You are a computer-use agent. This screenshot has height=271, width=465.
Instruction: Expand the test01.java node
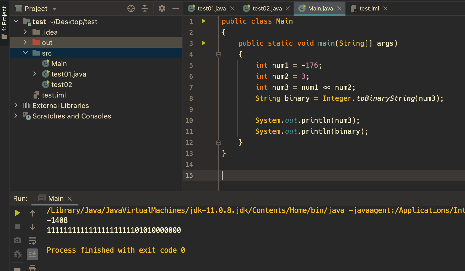(x=35, y=74)
